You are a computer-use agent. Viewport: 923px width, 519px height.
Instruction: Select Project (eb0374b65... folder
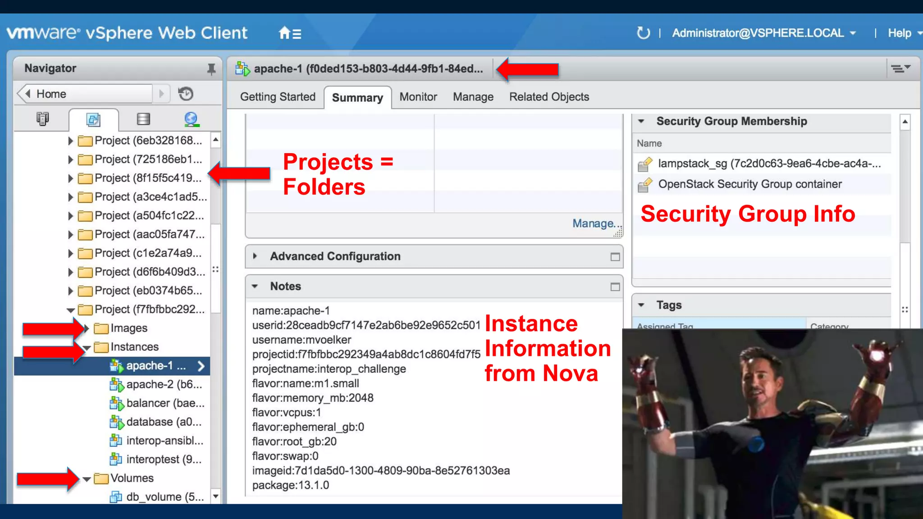(148, 291)
